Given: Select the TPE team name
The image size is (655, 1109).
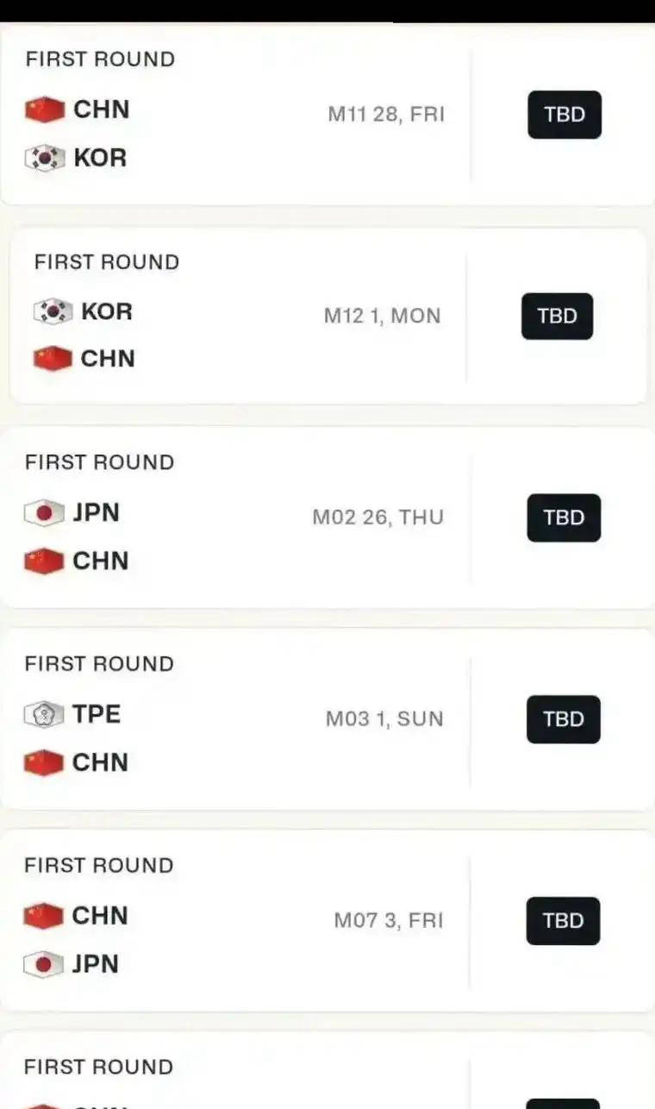Looking at the screenshot, I should point(97,714).
